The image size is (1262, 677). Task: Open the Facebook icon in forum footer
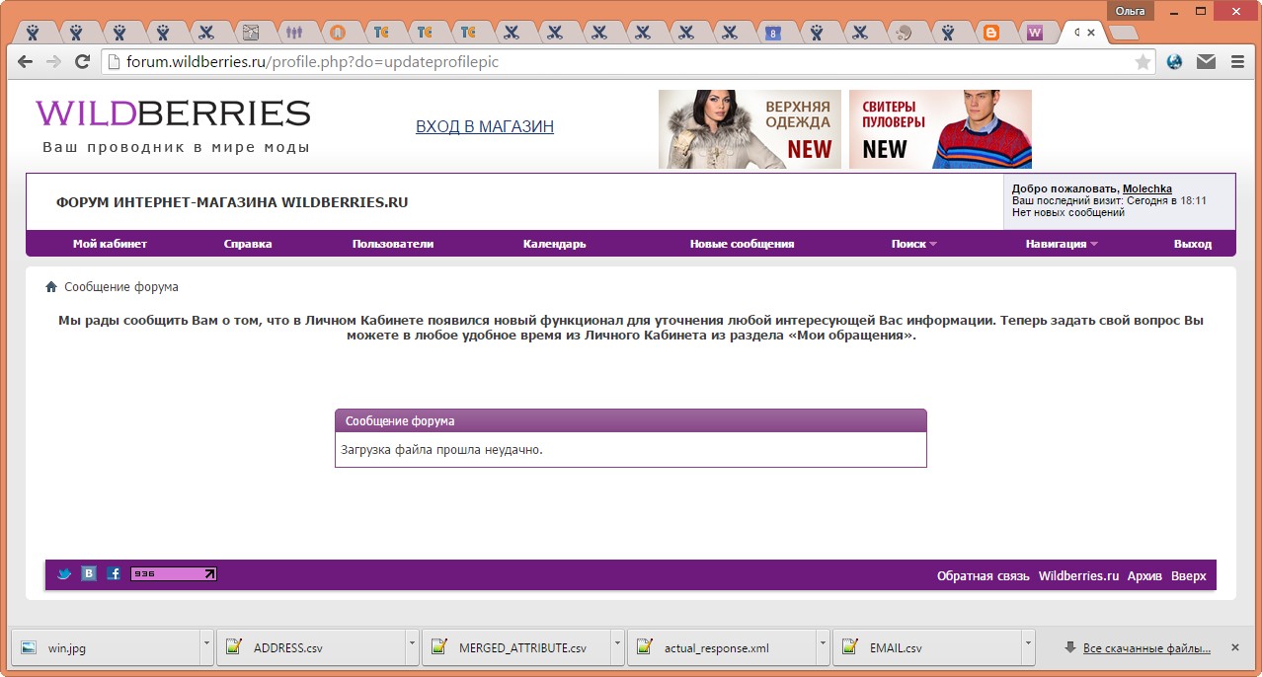[x=114, y=573]
